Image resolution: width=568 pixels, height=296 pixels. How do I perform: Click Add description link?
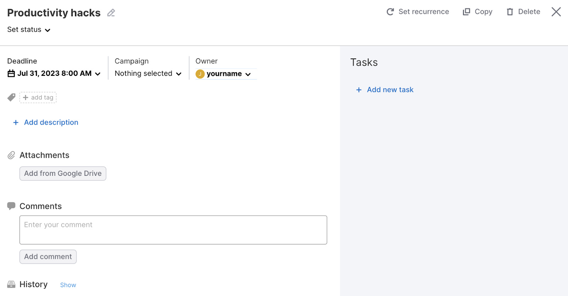tap(51, 122)
